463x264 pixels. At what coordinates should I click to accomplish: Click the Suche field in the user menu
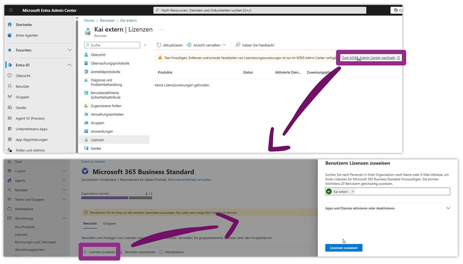112,45
